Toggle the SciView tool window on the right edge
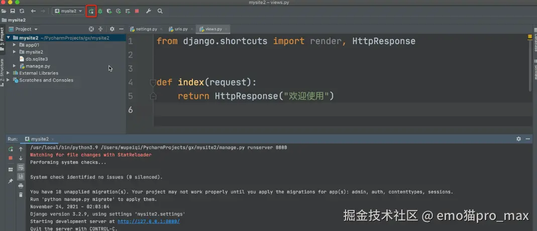 coord(534,69)
